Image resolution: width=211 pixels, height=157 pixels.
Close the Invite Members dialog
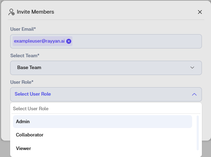[x=200, y=12]
